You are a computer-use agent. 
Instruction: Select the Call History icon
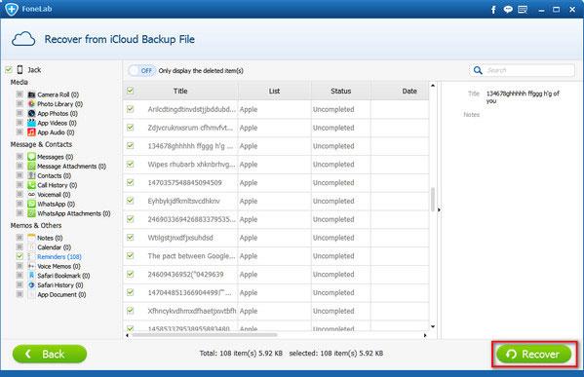tap(31, 185)
